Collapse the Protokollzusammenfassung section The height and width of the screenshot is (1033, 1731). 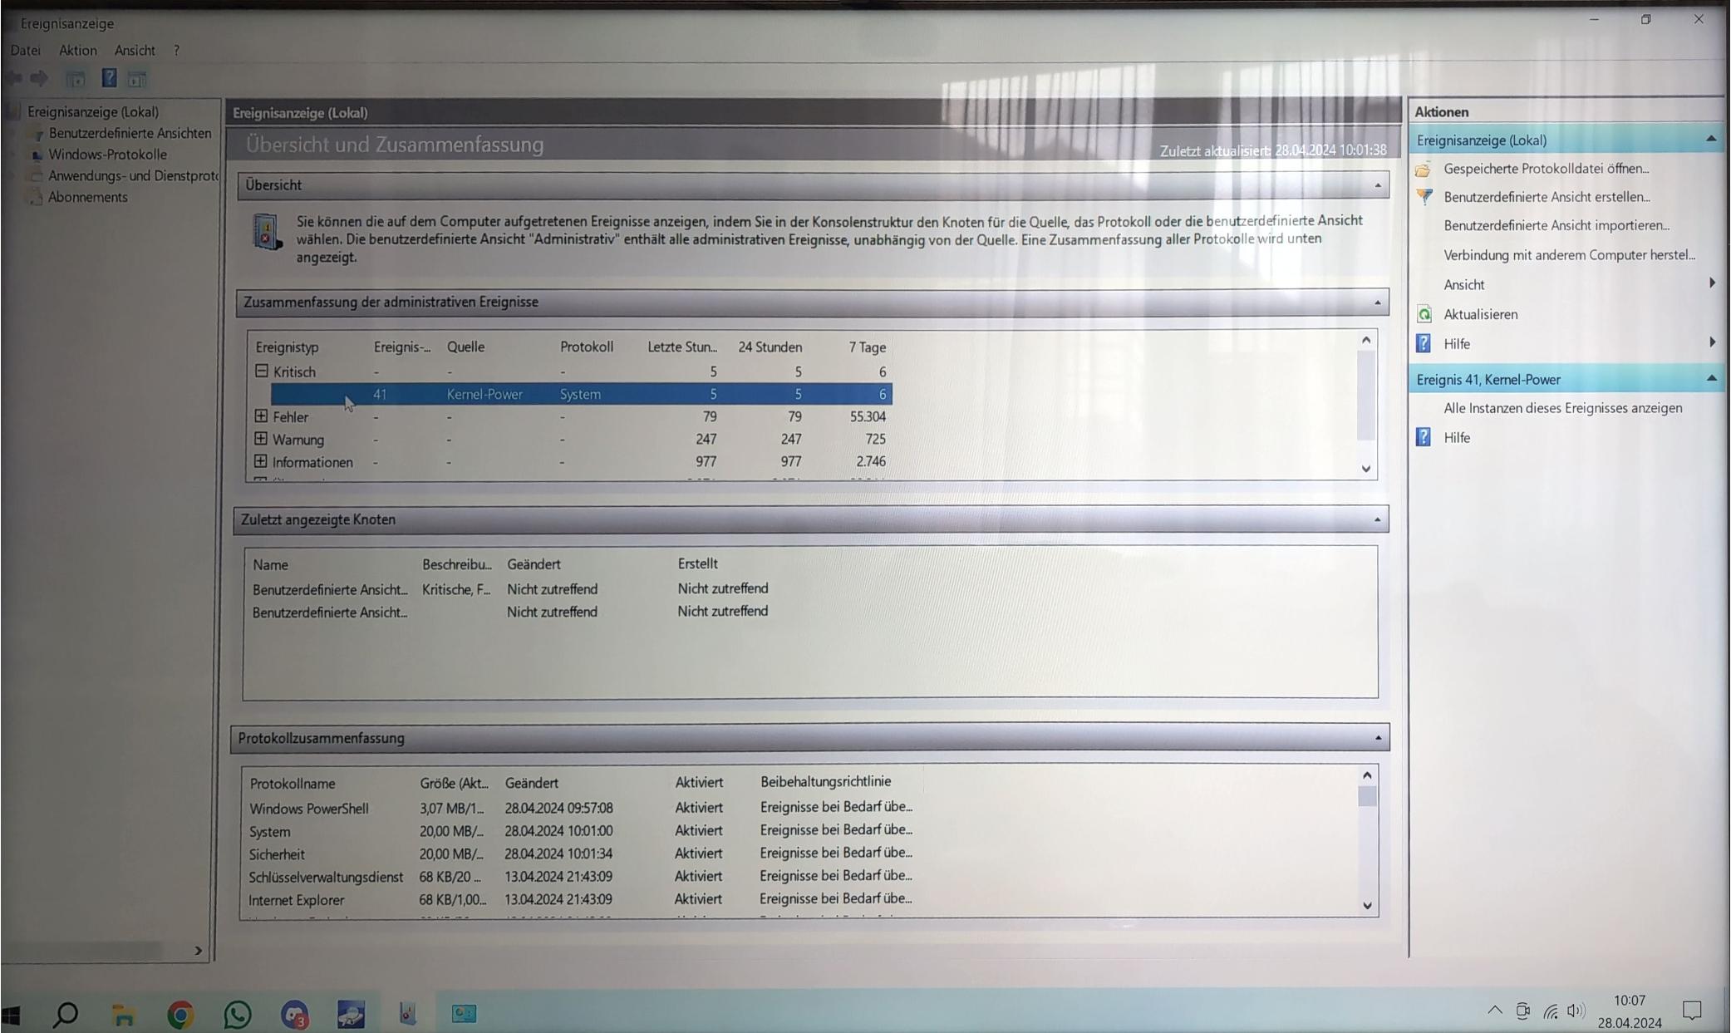(1377, 738)
